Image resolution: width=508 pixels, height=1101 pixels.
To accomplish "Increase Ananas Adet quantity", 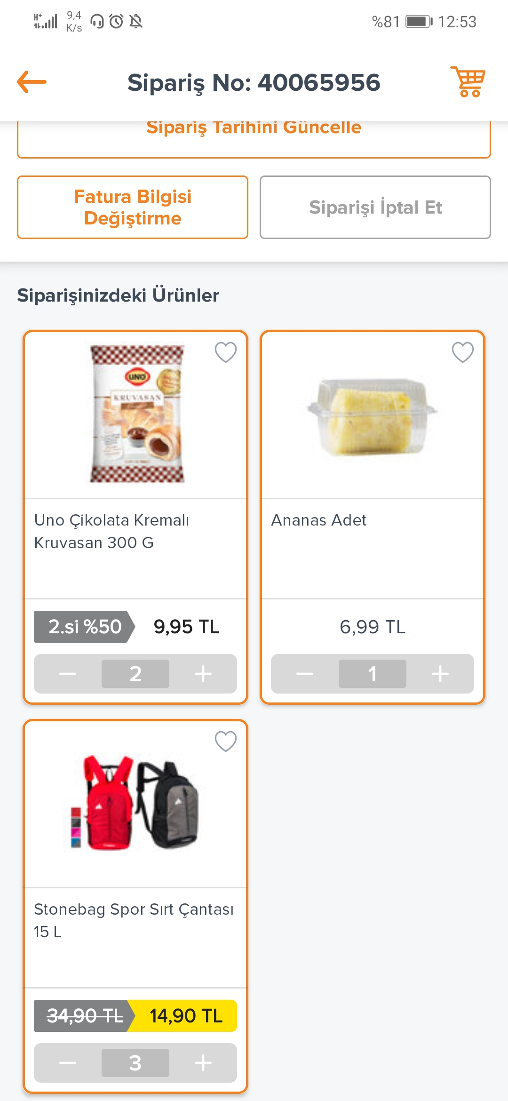I will 440,674.
